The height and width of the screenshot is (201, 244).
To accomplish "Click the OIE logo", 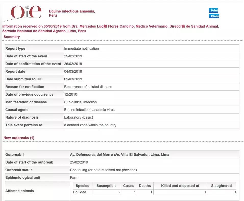I will [26, 12].
